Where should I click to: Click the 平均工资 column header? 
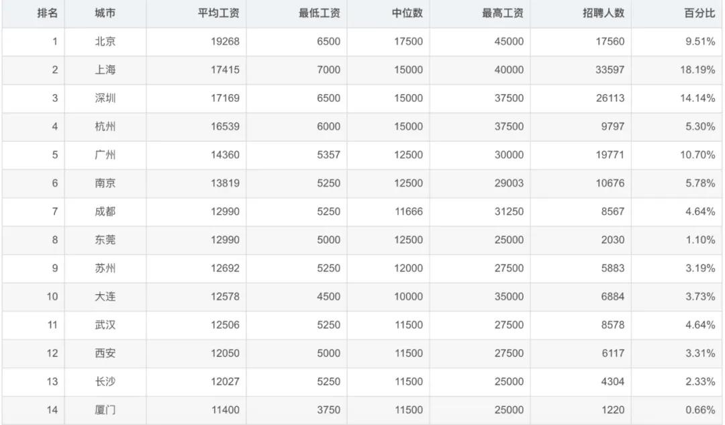(x=218, y=13)
